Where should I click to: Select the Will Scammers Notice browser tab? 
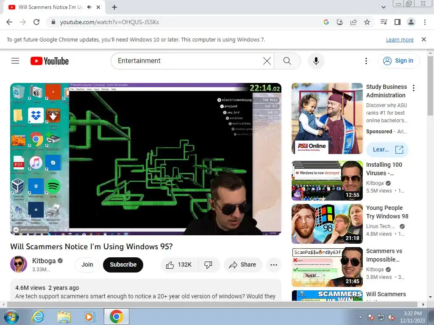(50, 7)
